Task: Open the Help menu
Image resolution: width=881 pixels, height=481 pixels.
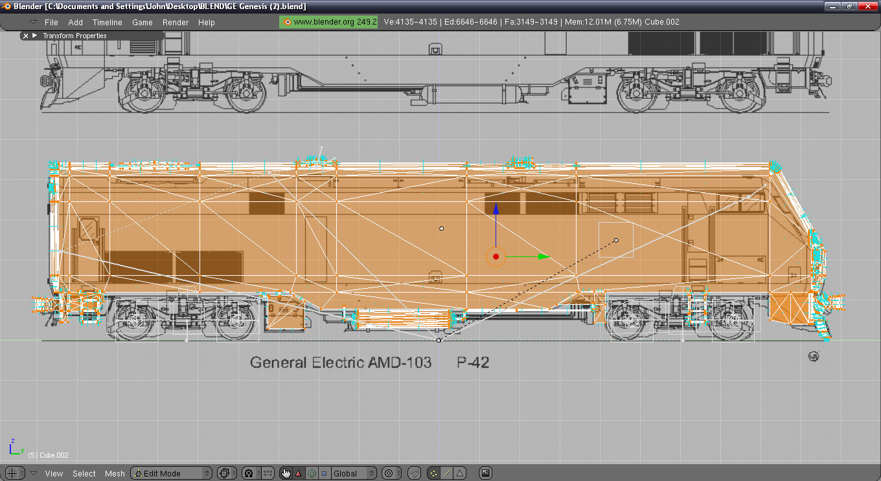Action: (207, 22)
